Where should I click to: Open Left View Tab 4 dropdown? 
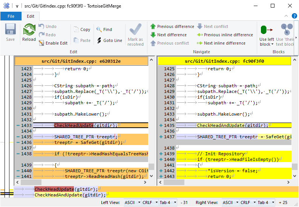(x=168, y=203)
